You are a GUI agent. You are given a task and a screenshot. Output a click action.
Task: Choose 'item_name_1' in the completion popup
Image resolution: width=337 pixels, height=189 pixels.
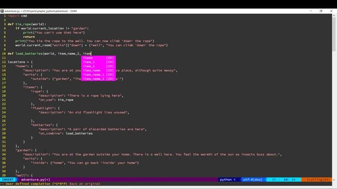pyautogui.click(x=98, y=75)
